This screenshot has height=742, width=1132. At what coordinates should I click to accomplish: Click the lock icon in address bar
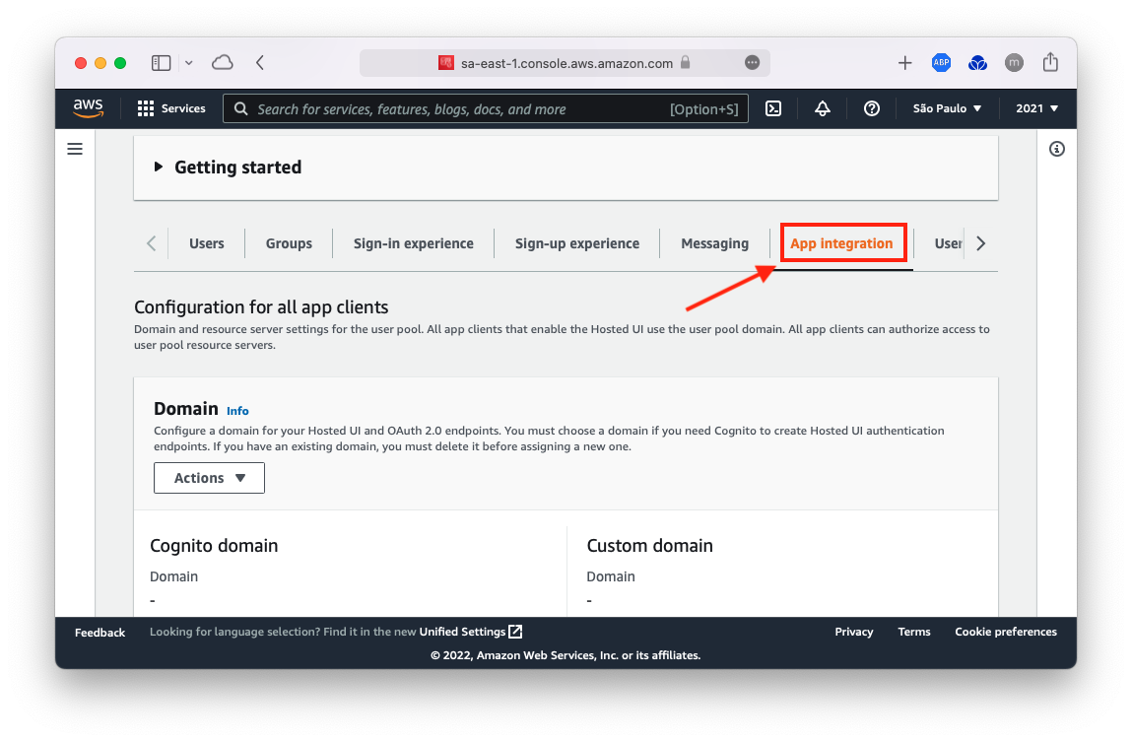(685, 62)
